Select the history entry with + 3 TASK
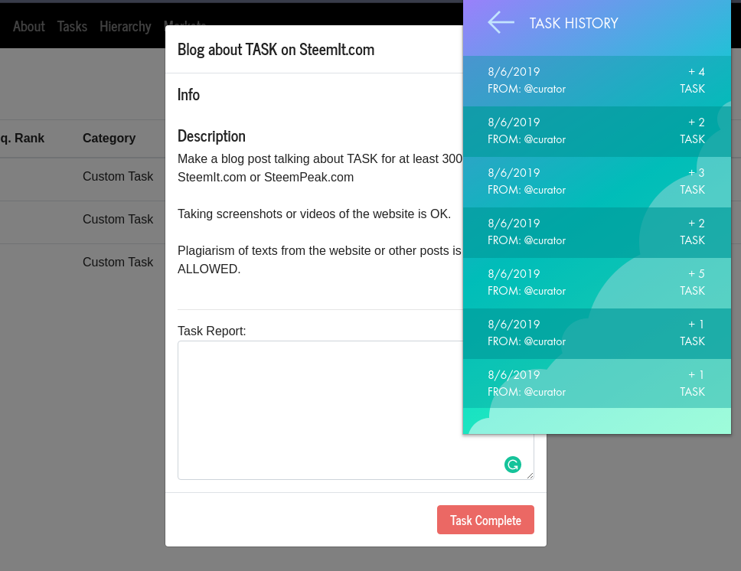Viewport: 741px width, 571px height. pyautogui.click(x=596, y=182)
